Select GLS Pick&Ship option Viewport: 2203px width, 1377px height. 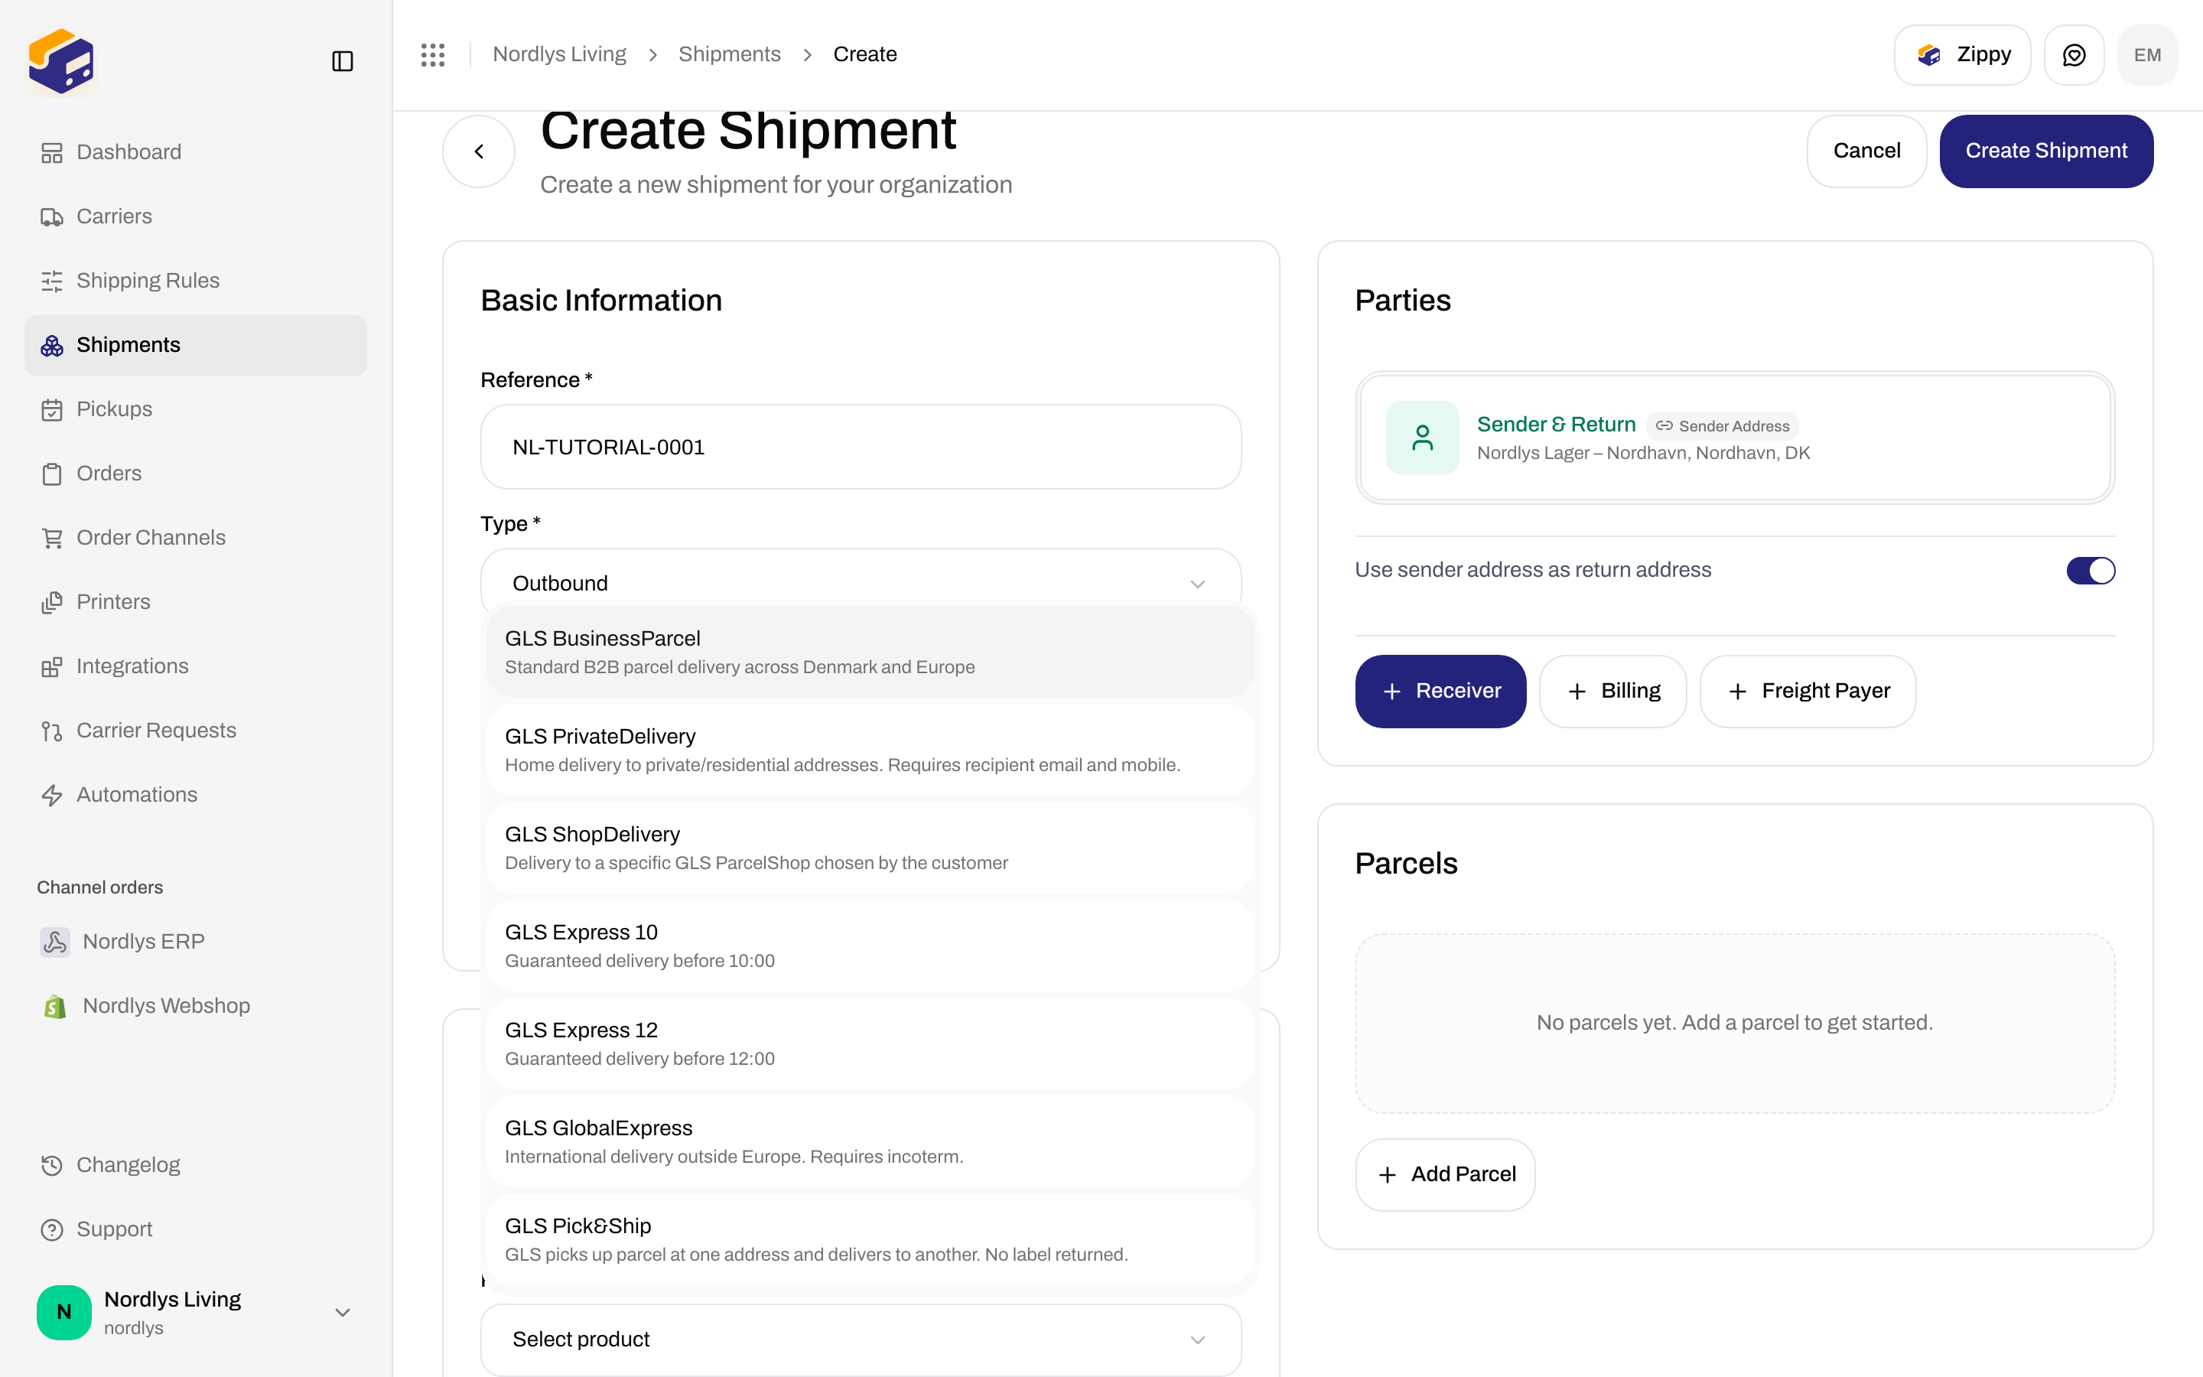point(870,1239)
